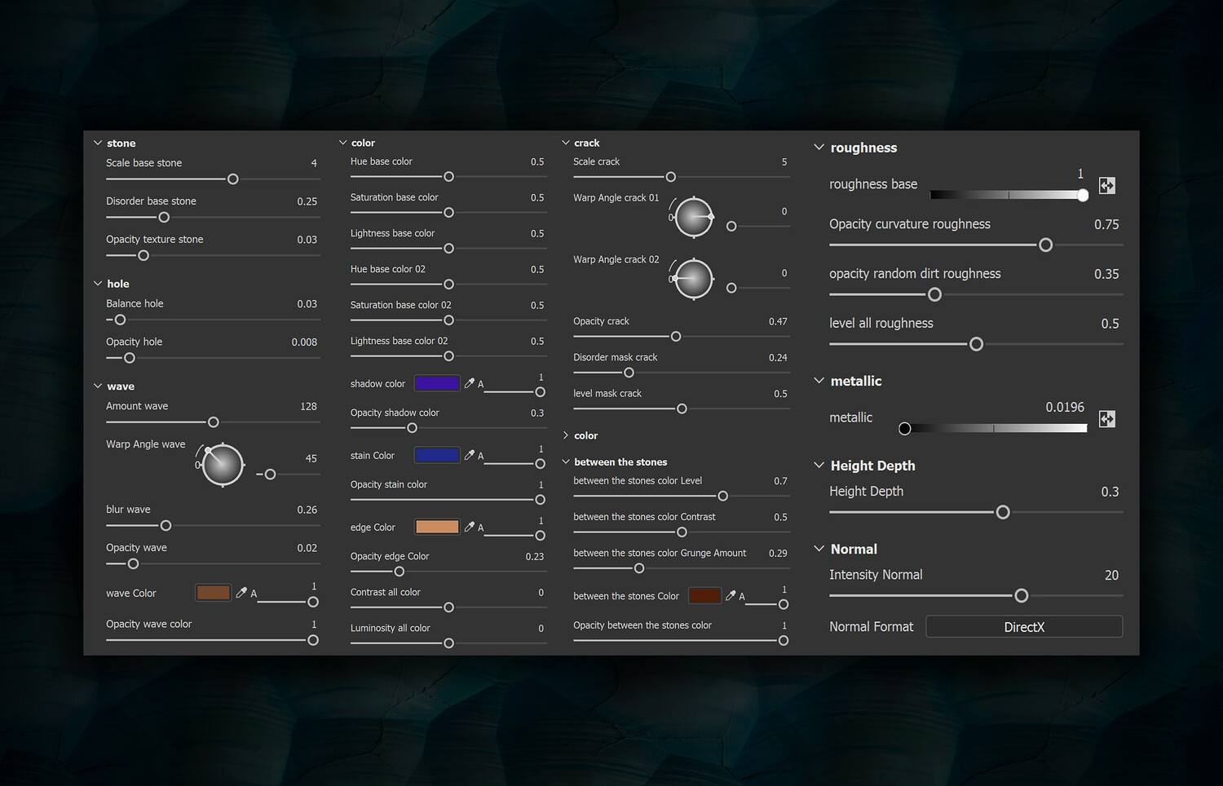Click the Scale base stone value 4
The width and height of the screenshot is (1223, 786).
pos(314,163)
